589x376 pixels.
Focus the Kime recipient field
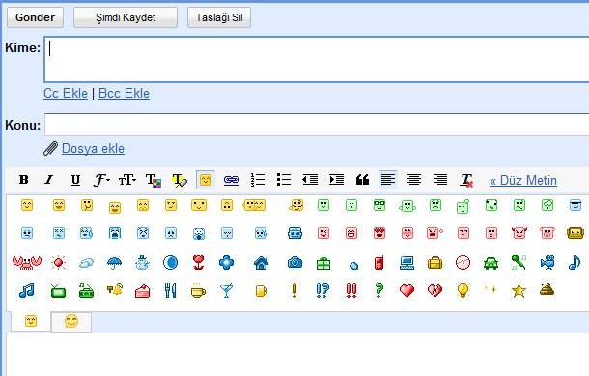click(317, 59)
